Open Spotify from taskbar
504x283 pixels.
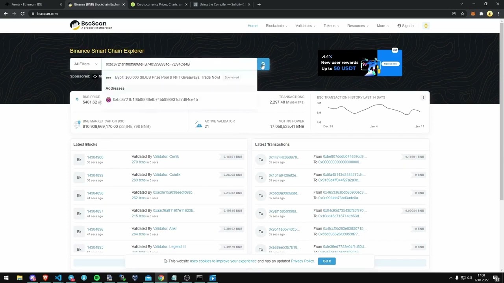point(96,278)
